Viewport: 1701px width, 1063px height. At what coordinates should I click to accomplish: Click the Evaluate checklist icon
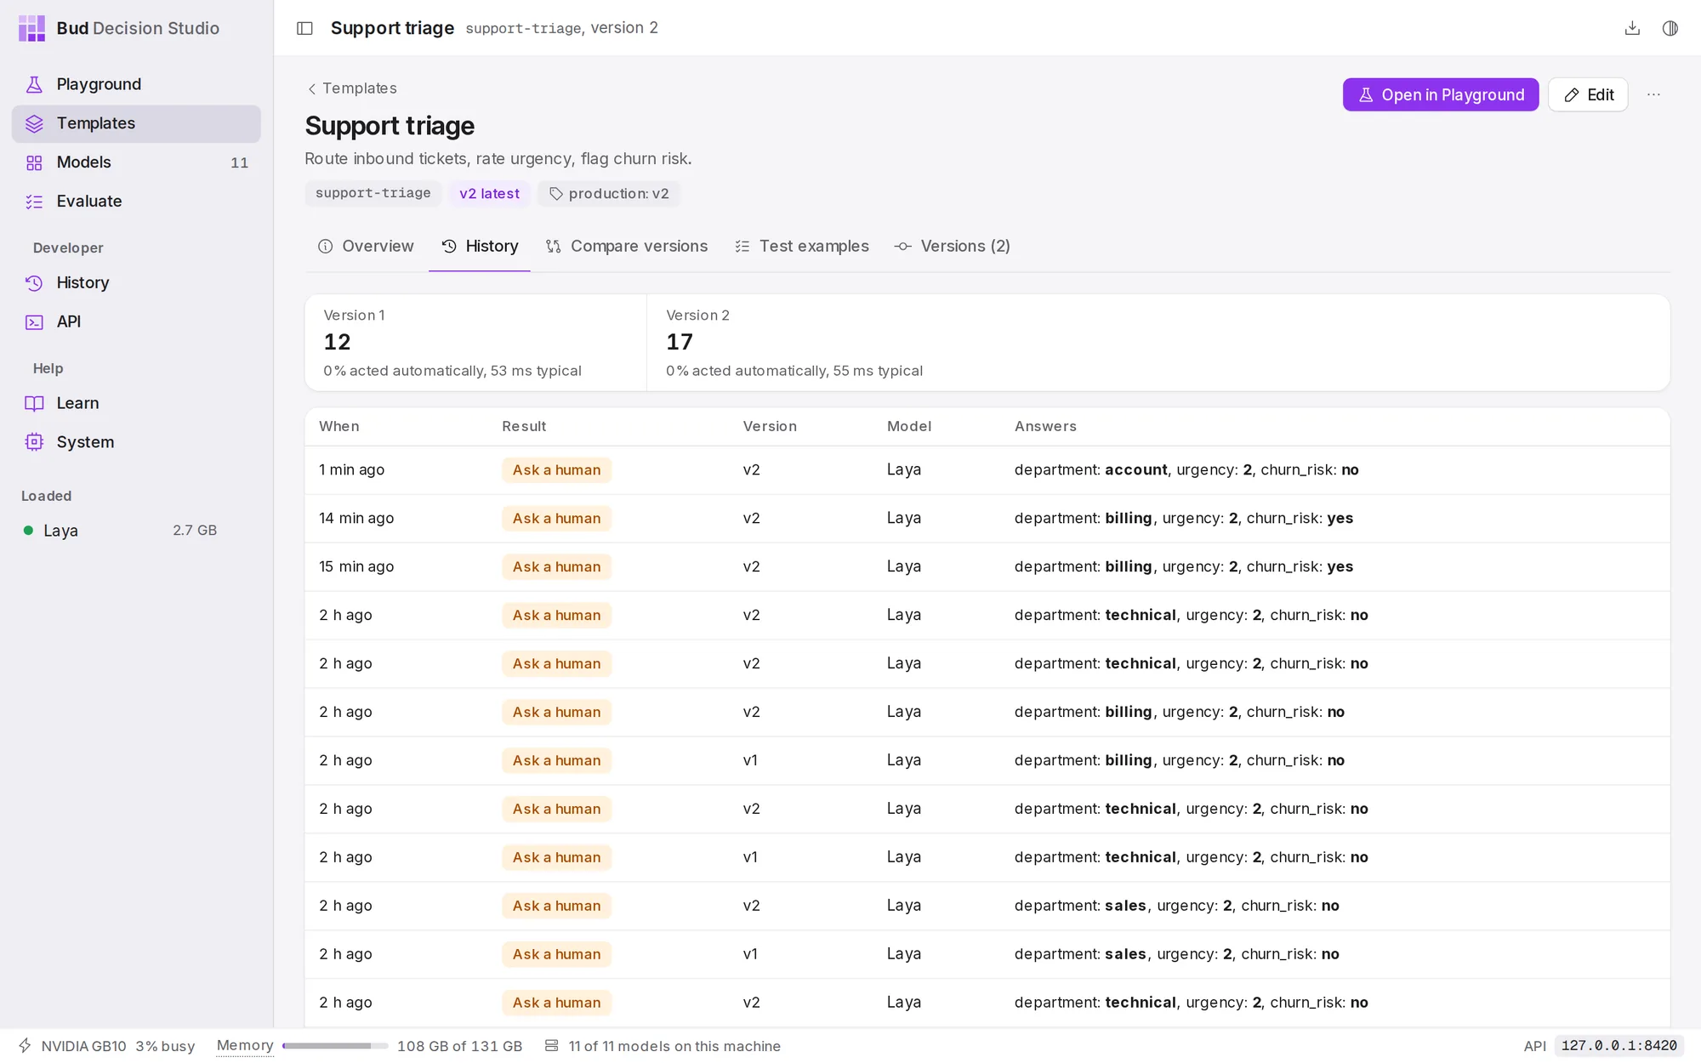pos(34,202)
